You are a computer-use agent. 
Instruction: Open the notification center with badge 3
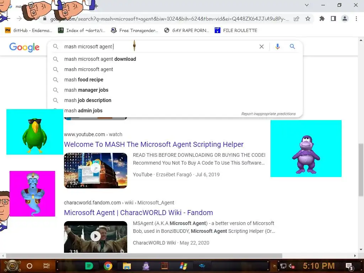349,267
